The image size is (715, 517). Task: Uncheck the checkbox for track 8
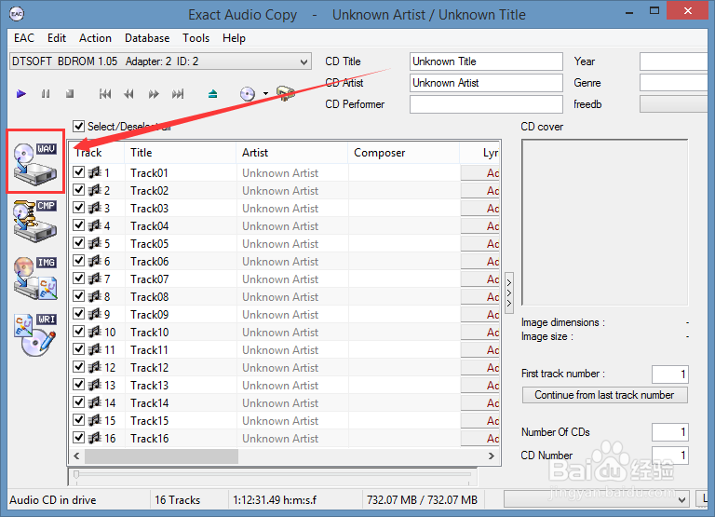[78, 296]
